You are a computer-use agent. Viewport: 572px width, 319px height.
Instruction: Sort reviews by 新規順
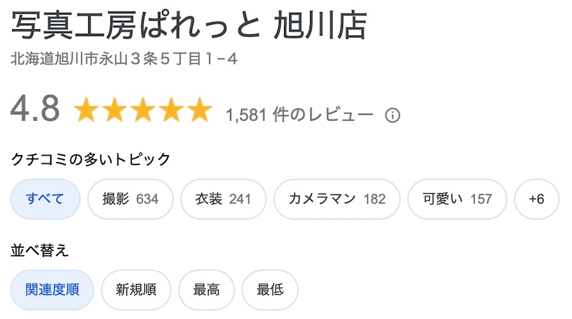pos(136,290)
